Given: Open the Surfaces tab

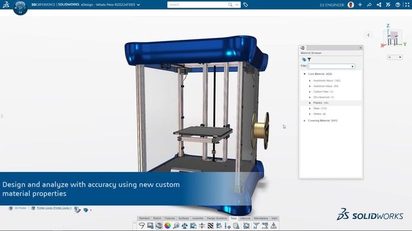Looking at the screenshot, I should (x=183, y=218).
